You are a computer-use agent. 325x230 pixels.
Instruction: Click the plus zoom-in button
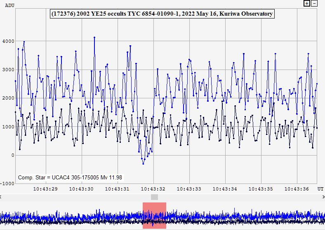[306, 3]
